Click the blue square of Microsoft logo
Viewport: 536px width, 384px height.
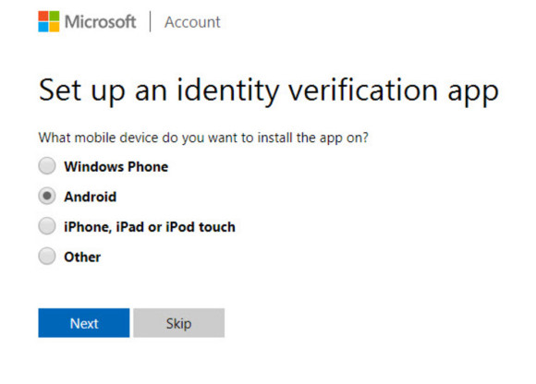pos(43,27)
